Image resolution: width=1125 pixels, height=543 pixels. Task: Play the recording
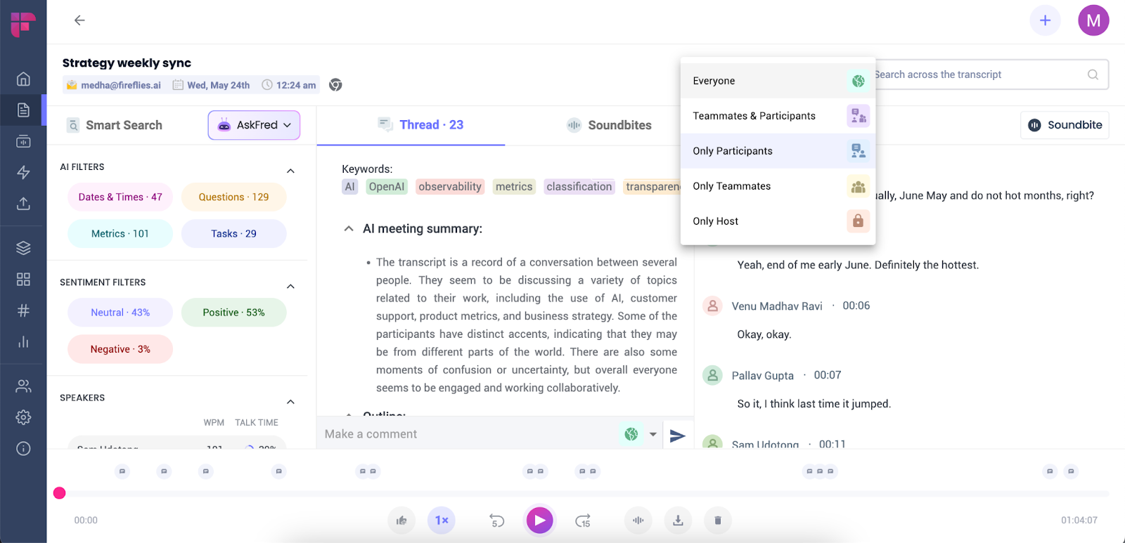point(539,521)
